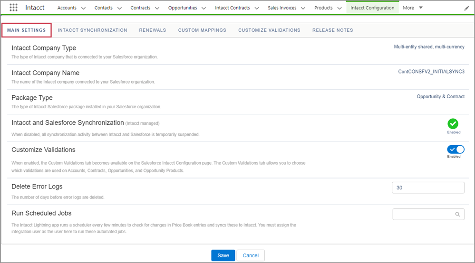Click the 'Package Type' heading
This screenshot has height=263, width=475.
(32, 98)
